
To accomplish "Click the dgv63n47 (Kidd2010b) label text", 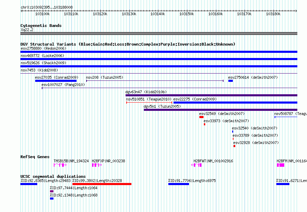I will [146, 92].
